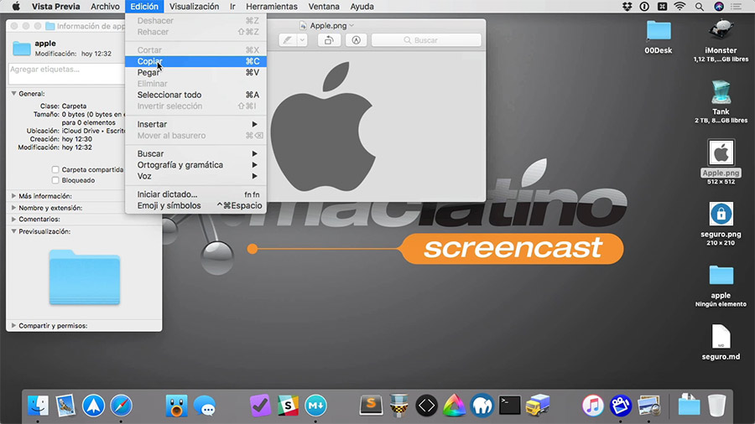The height and width of the screenshot is (424, 755).
Task: Open Safari compass icon in Dock
Action: point(121,406)
